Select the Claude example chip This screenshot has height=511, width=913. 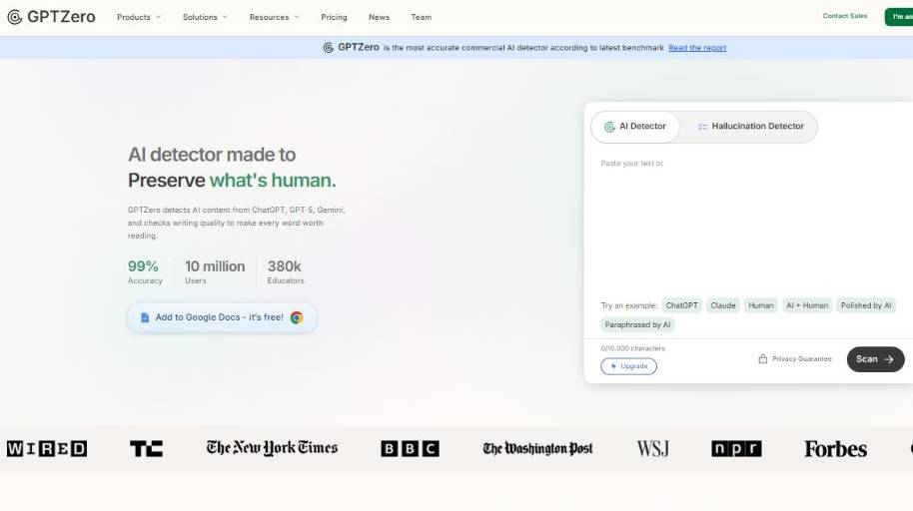point(722,305)
